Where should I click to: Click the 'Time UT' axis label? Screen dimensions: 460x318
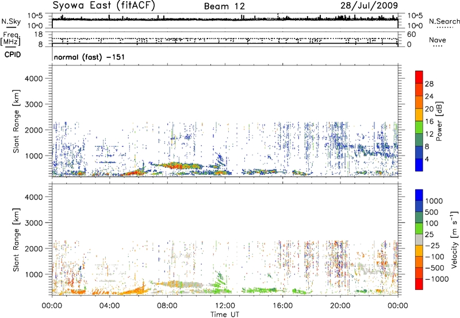tap(225, 315)
